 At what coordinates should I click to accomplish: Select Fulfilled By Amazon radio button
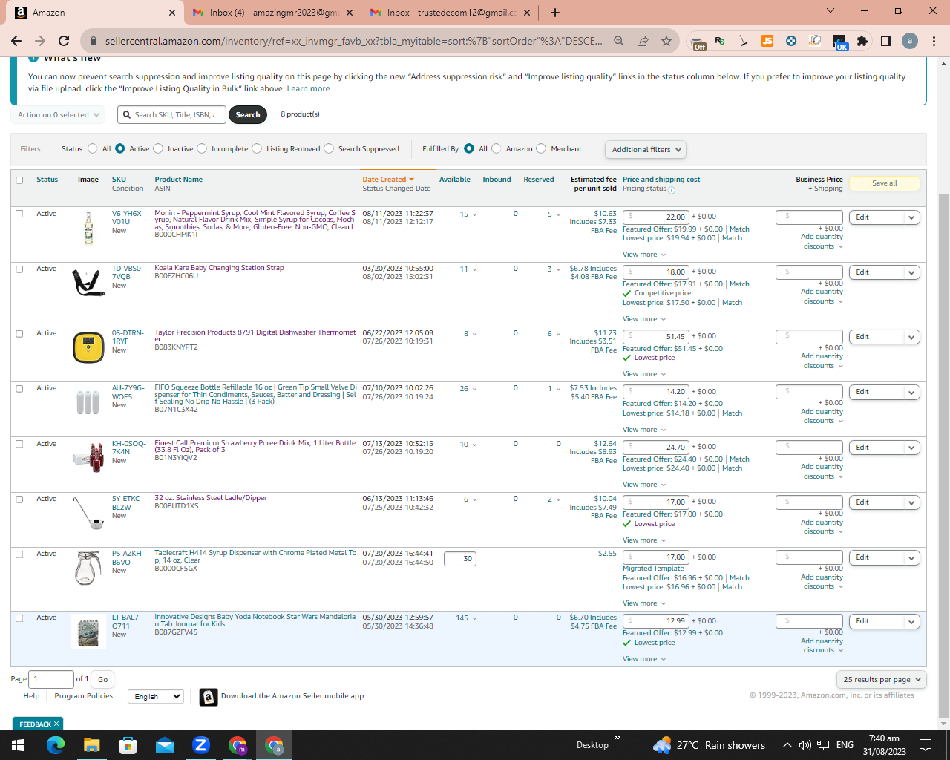pos(497,149)
